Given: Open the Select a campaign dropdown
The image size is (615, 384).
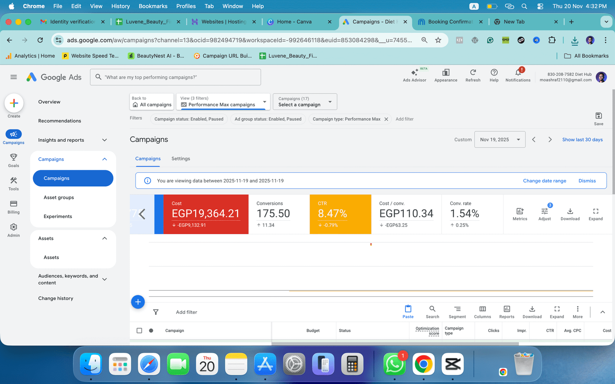Looking at the screenshot, I should 305,102.
